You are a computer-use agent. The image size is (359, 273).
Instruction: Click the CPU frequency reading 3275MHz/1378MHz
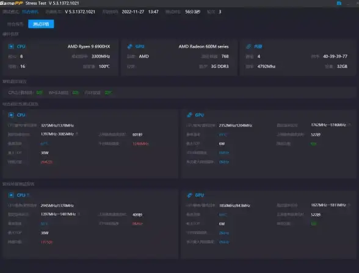[x=57, y=126]
